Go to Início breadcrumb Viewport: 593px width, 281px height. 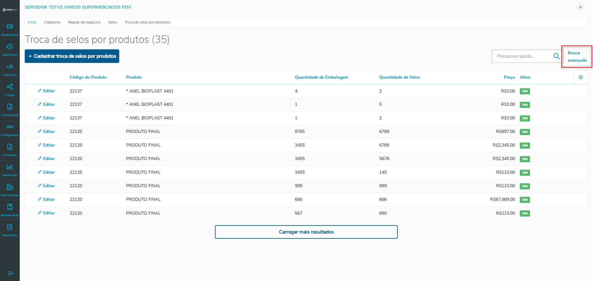[32, 22]
